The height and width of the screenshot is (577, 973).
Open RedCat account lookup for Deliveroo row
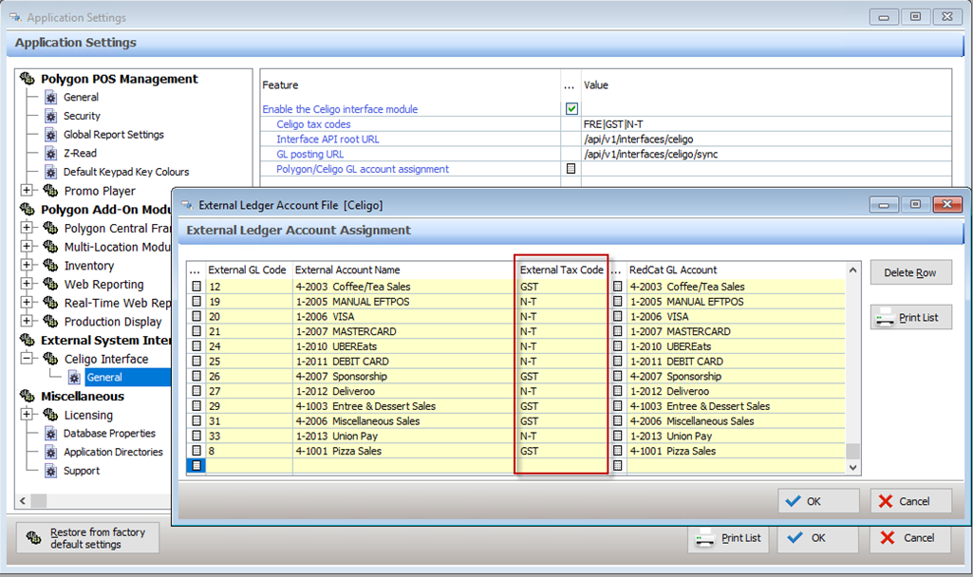(617, 391)
